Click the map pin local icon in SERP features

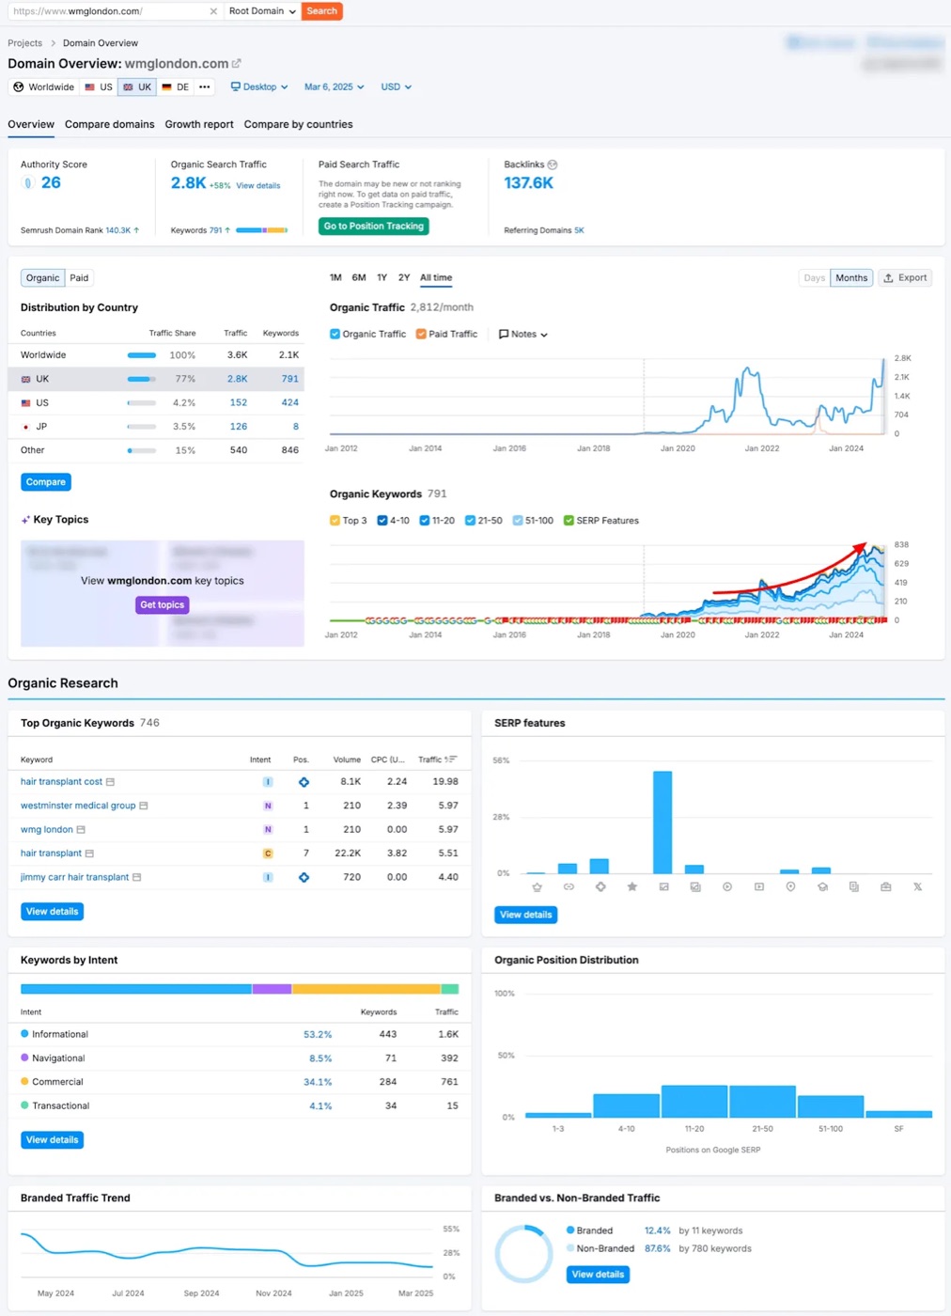point(790,886)
